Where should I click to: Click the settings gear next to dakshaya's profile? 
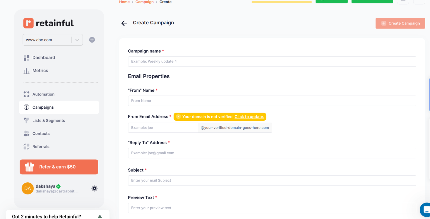point(94,188)
